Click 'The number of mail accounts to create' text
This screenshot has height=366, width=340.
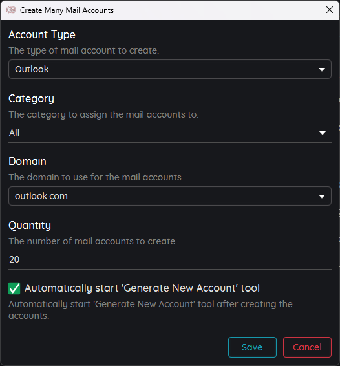tap(93, 241)
